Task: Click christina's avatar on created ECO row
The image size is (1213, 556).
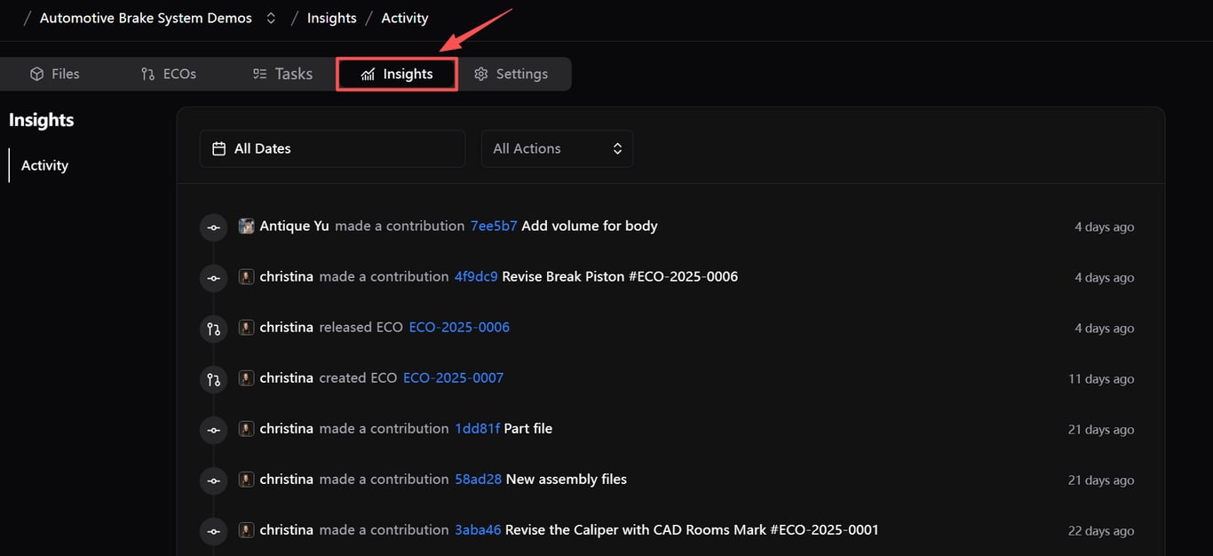Action: click(x=246, y=378)
